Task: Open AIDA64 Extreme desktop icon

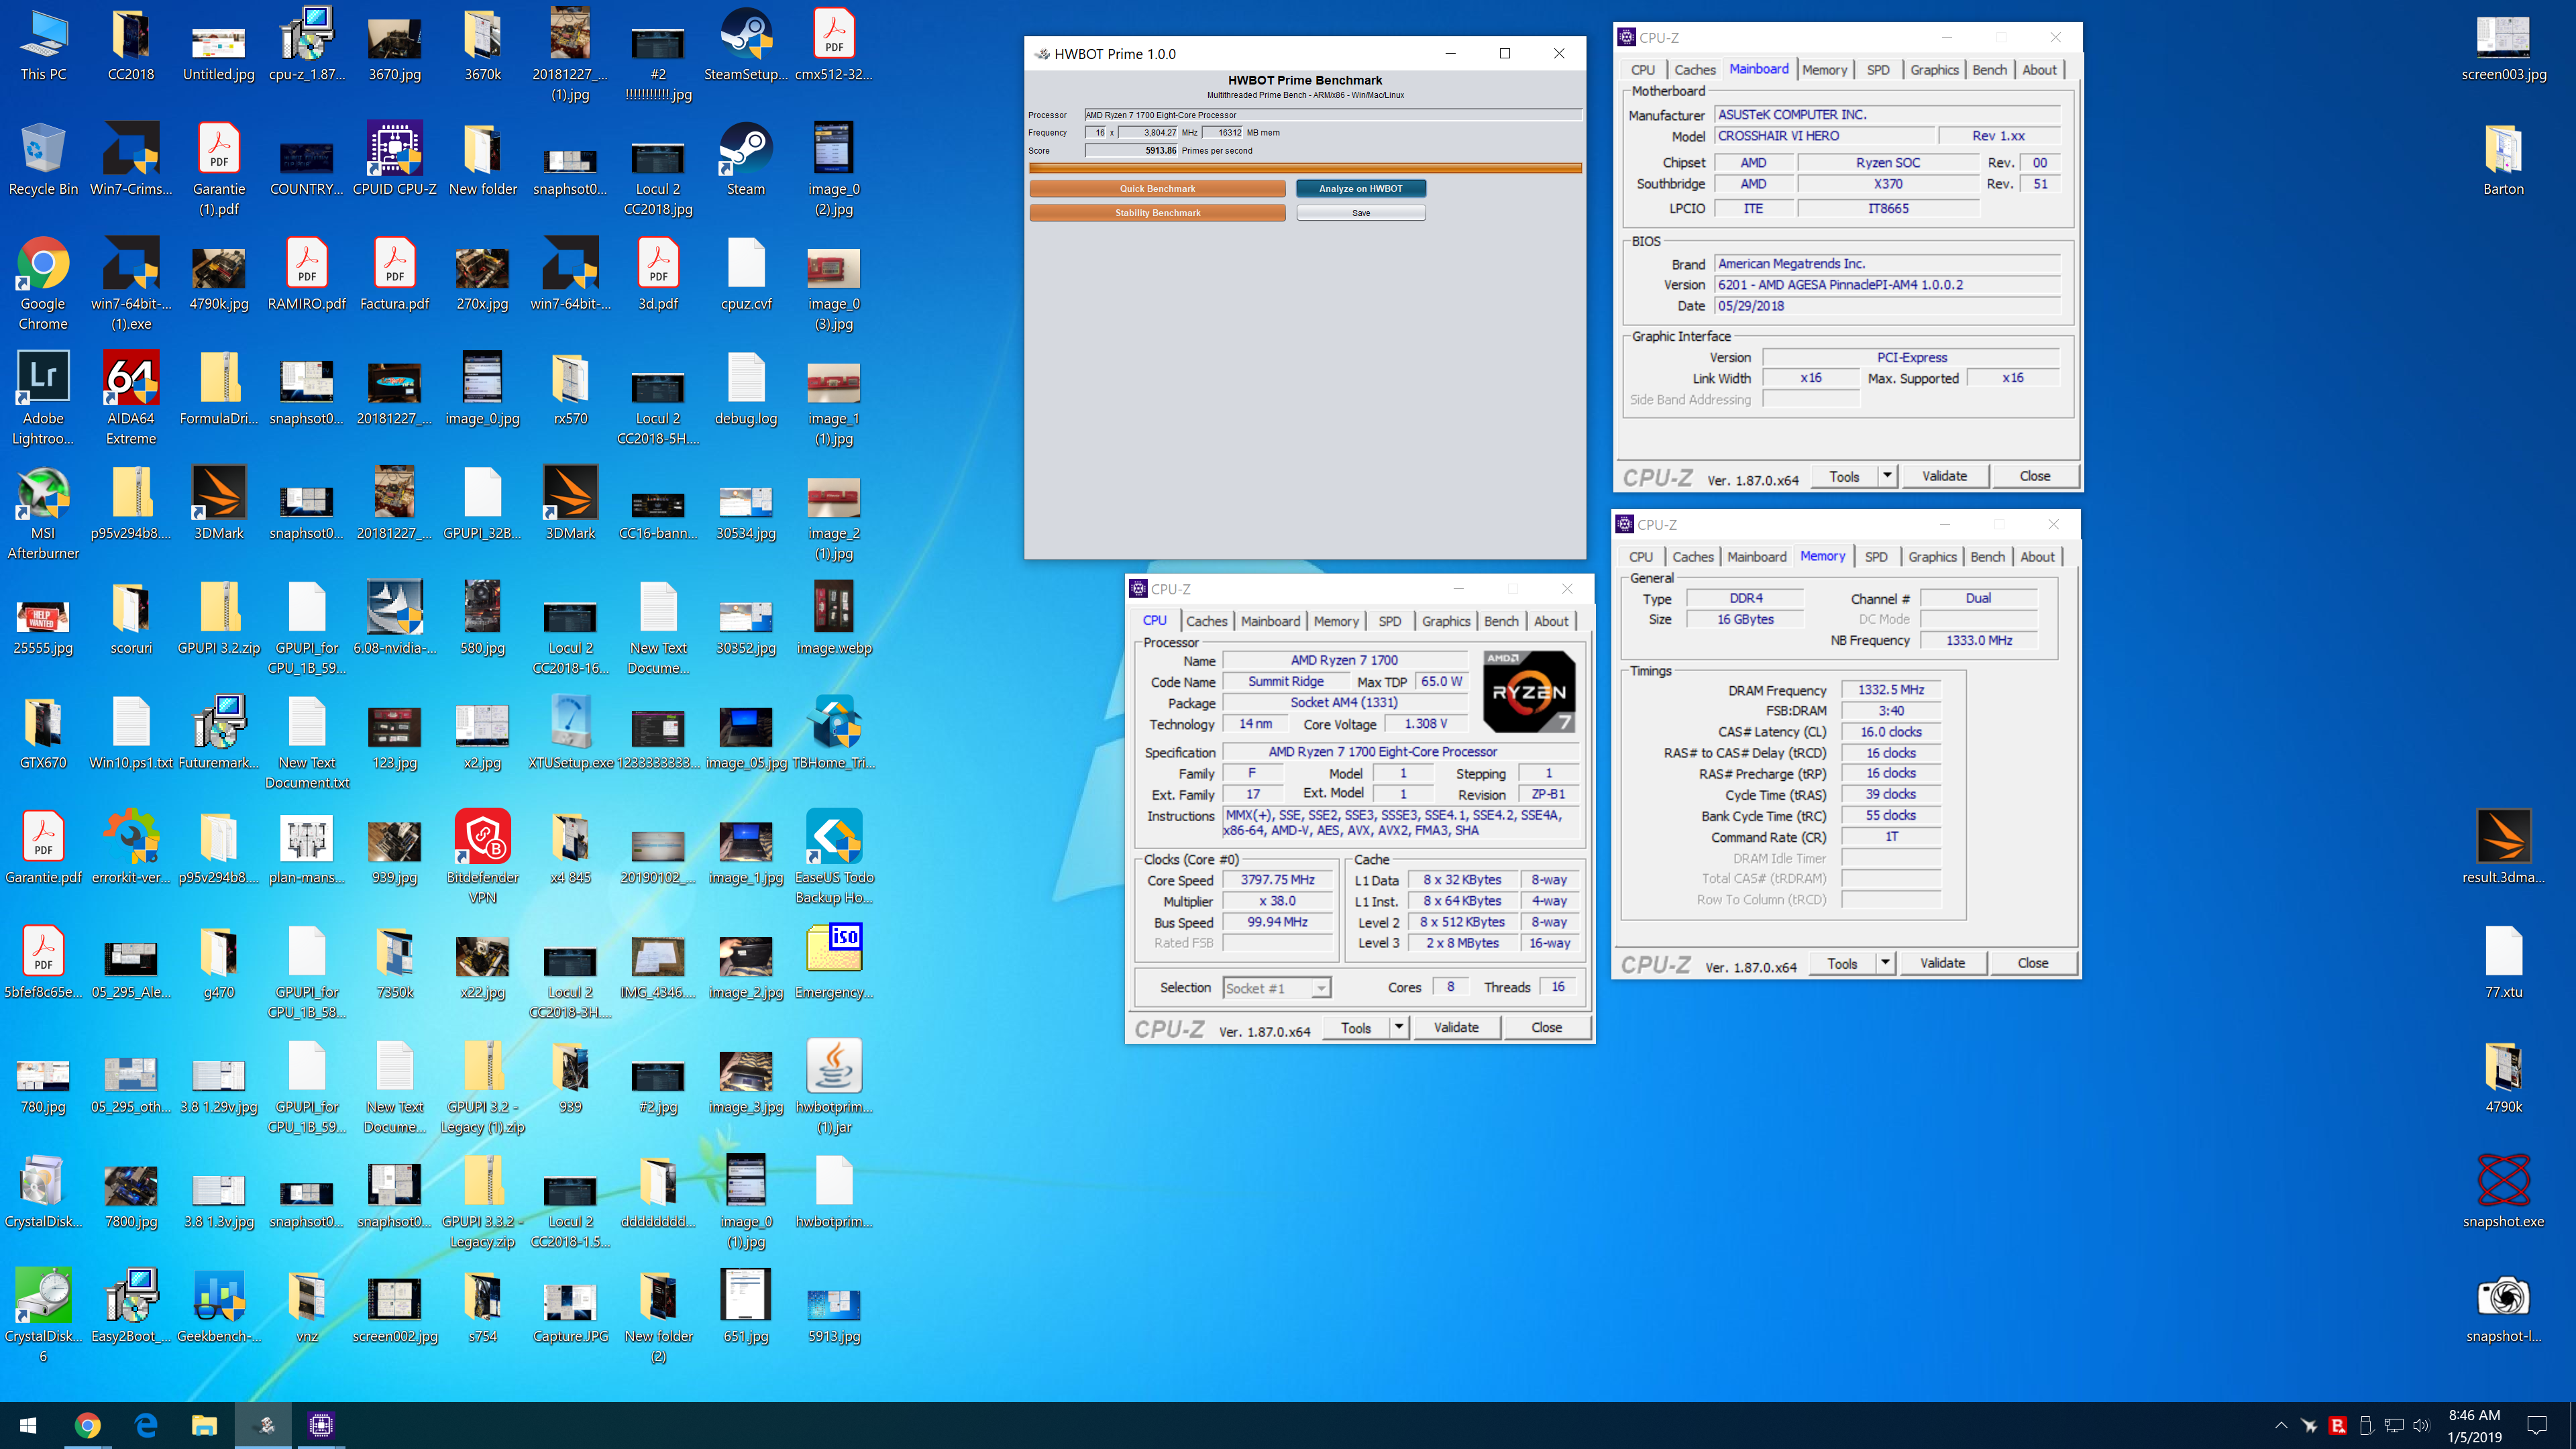Action: tap(131, 399)
